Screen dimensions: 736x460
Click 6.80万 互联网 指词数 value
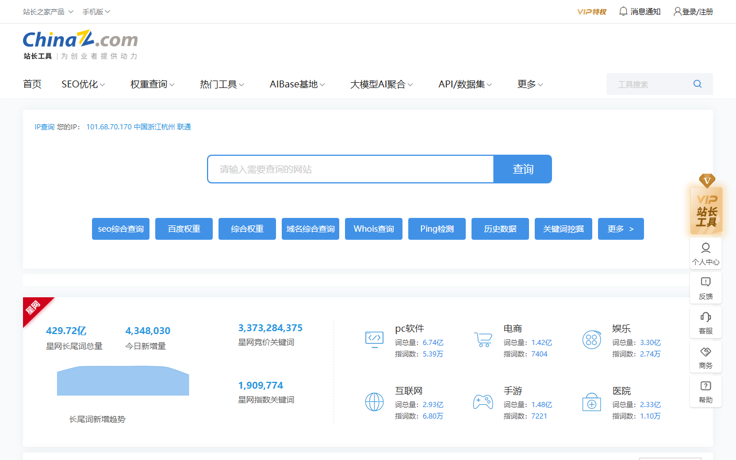click(433, 416)
